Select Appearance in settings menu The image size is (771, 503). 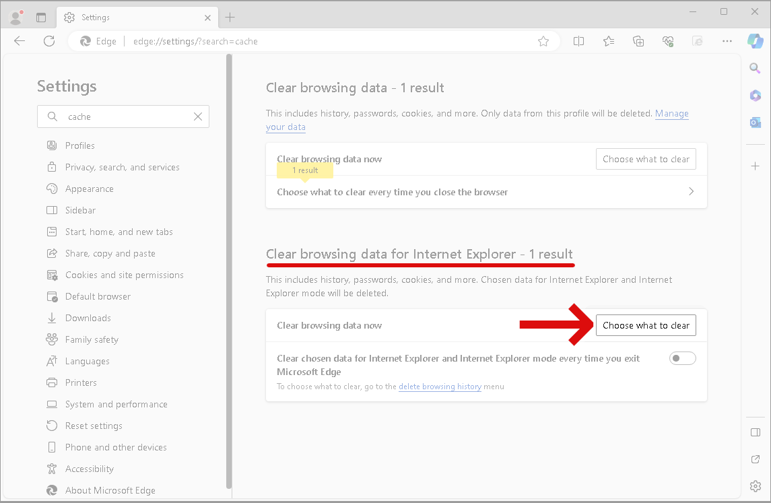[x=79, y=189]
